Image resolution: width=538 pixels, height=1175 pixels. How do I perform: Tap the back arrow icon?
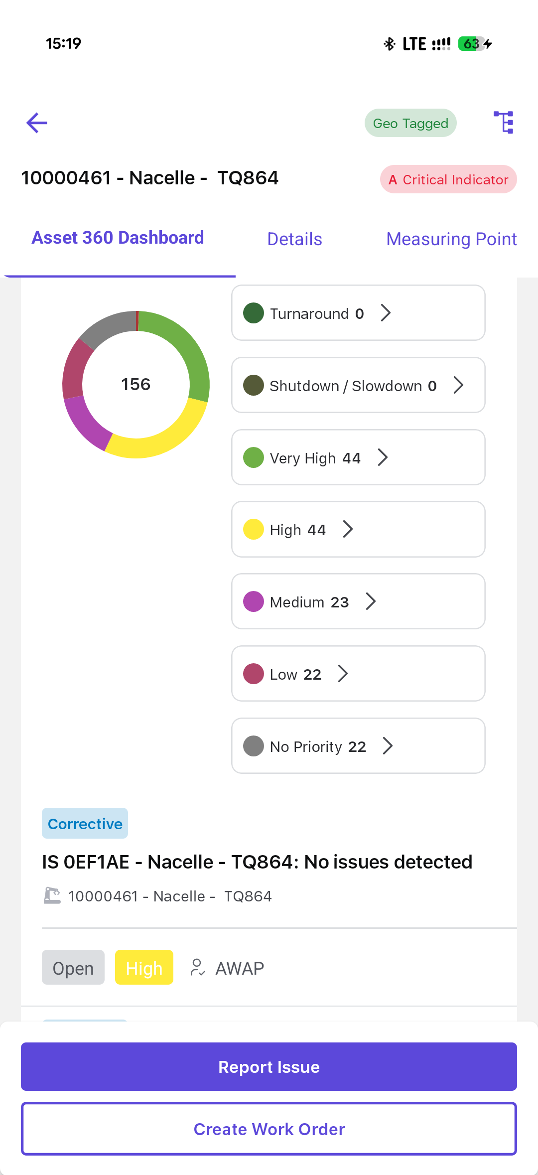click(37, 123)
